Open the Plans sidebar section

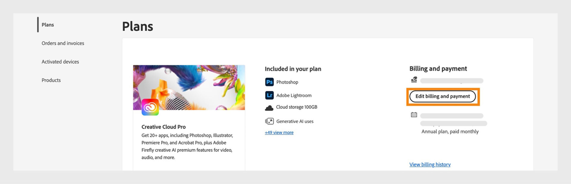click(48, 25)
